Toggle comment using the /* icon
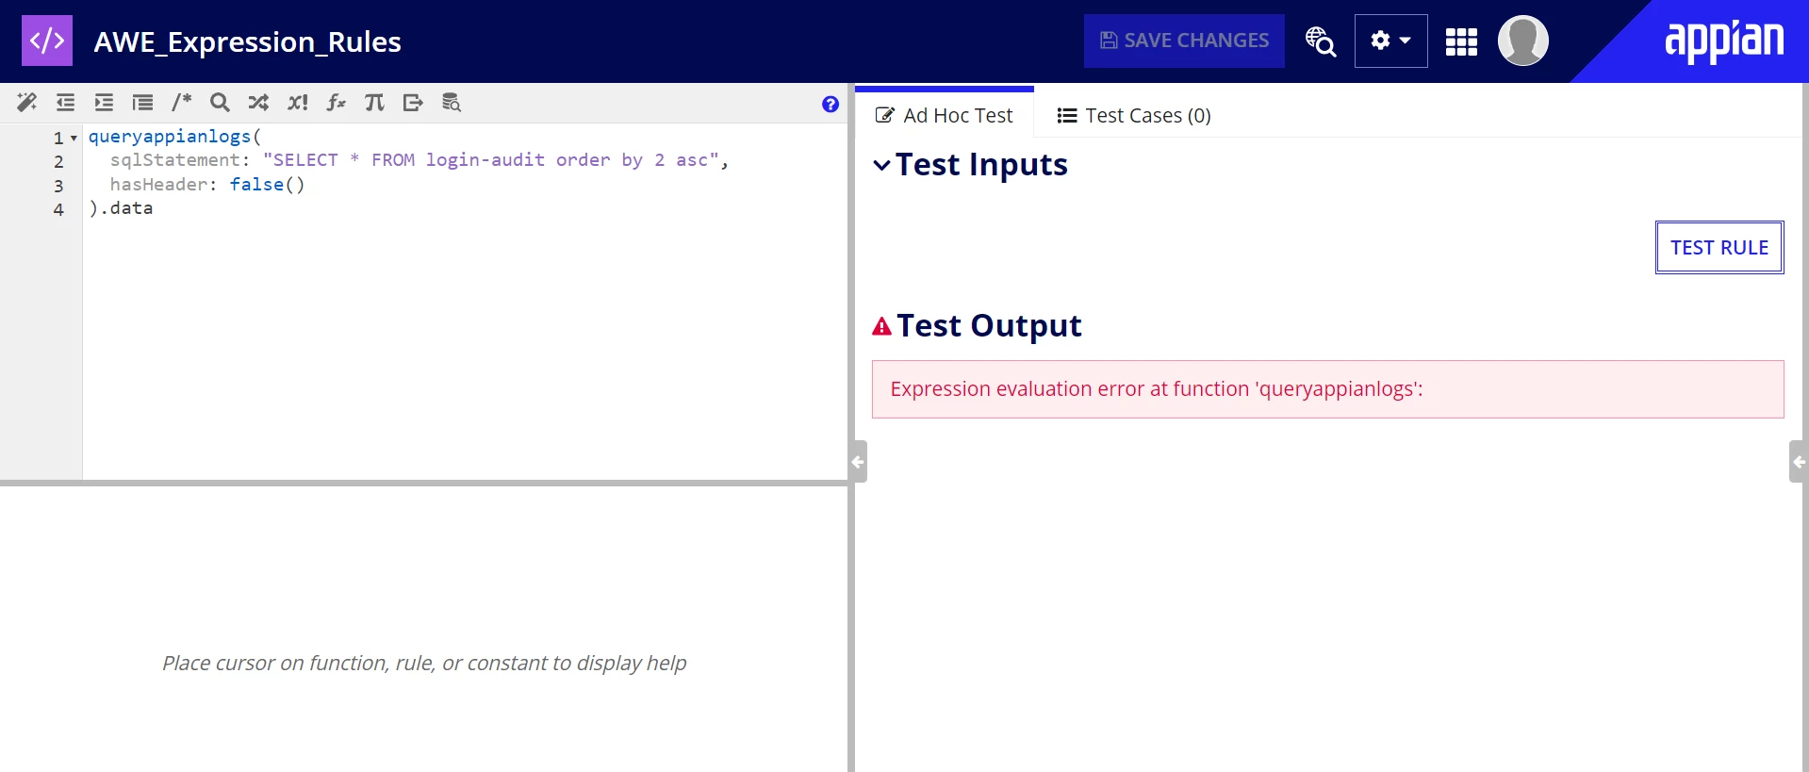The height and width of the screenshot is (772, 1809). 181,103
